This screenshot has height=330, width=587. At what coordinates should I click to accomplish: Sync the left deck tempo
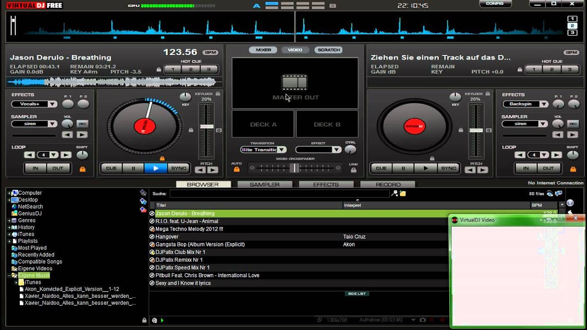(178, 168)
